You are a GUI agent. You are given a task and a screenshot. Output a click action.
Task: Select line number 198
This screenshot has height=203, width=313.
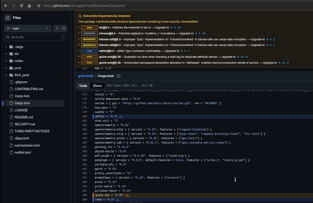[84, 195]
